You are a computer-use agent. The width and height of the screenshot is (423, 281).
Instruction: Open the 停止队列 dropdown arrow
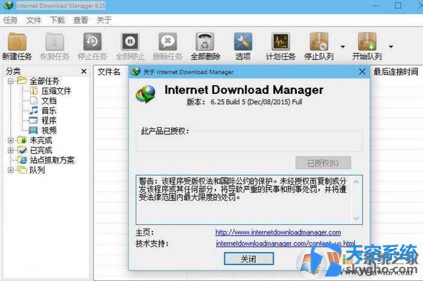coord(343,47)
